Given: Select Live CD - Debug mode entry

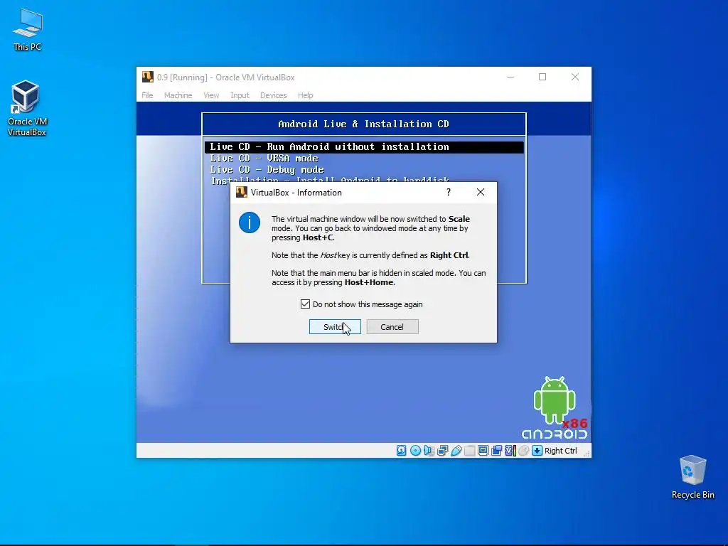Looking at the screenshot, I should [x=267, y=170].
